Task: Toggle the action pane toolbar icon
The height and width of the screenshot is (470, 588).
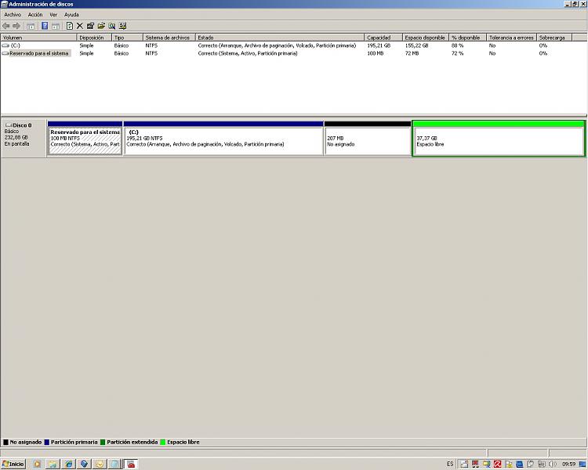Action: tap(56, 26)
